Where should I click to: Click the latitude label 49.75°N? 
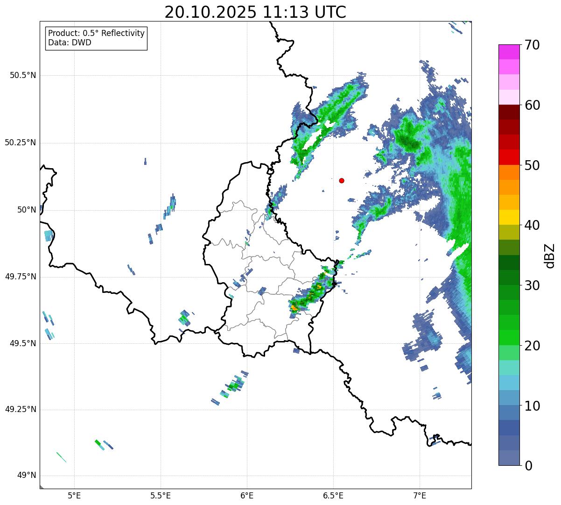pos(20,277)
